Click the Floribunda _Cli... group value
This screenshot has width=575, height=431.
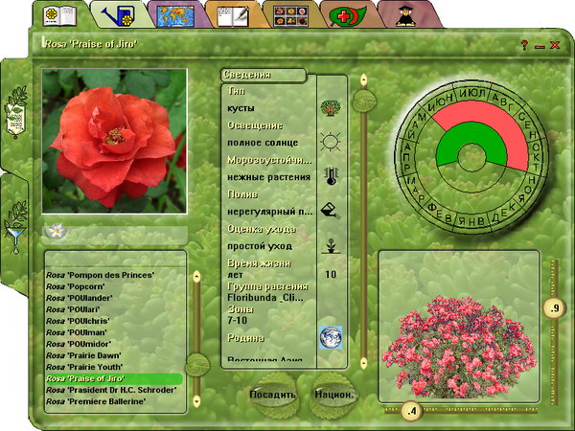tap(265, 298)
